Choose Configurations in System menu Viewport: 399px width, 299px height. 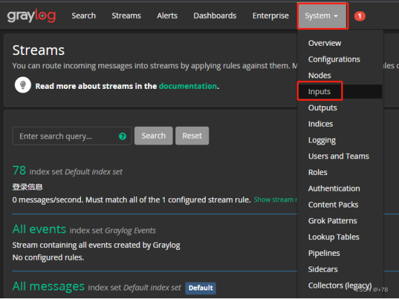coord(334,59)
